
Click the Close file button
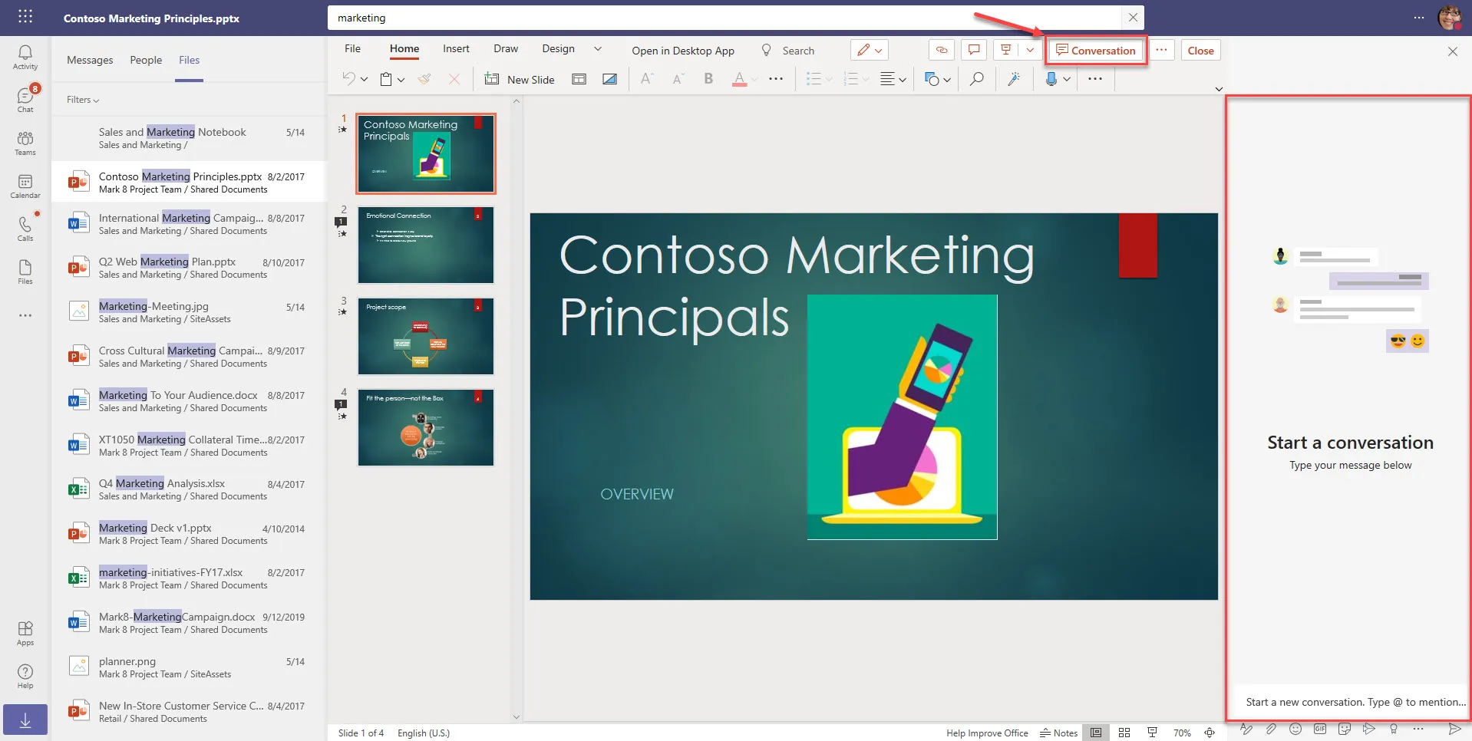(1200, 51)
